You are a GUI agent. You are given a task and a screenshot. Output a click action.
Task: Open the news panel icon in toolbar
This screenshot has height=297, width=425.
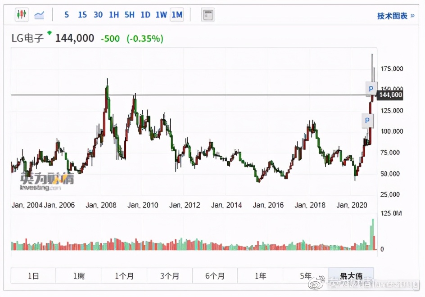point(208,15)
